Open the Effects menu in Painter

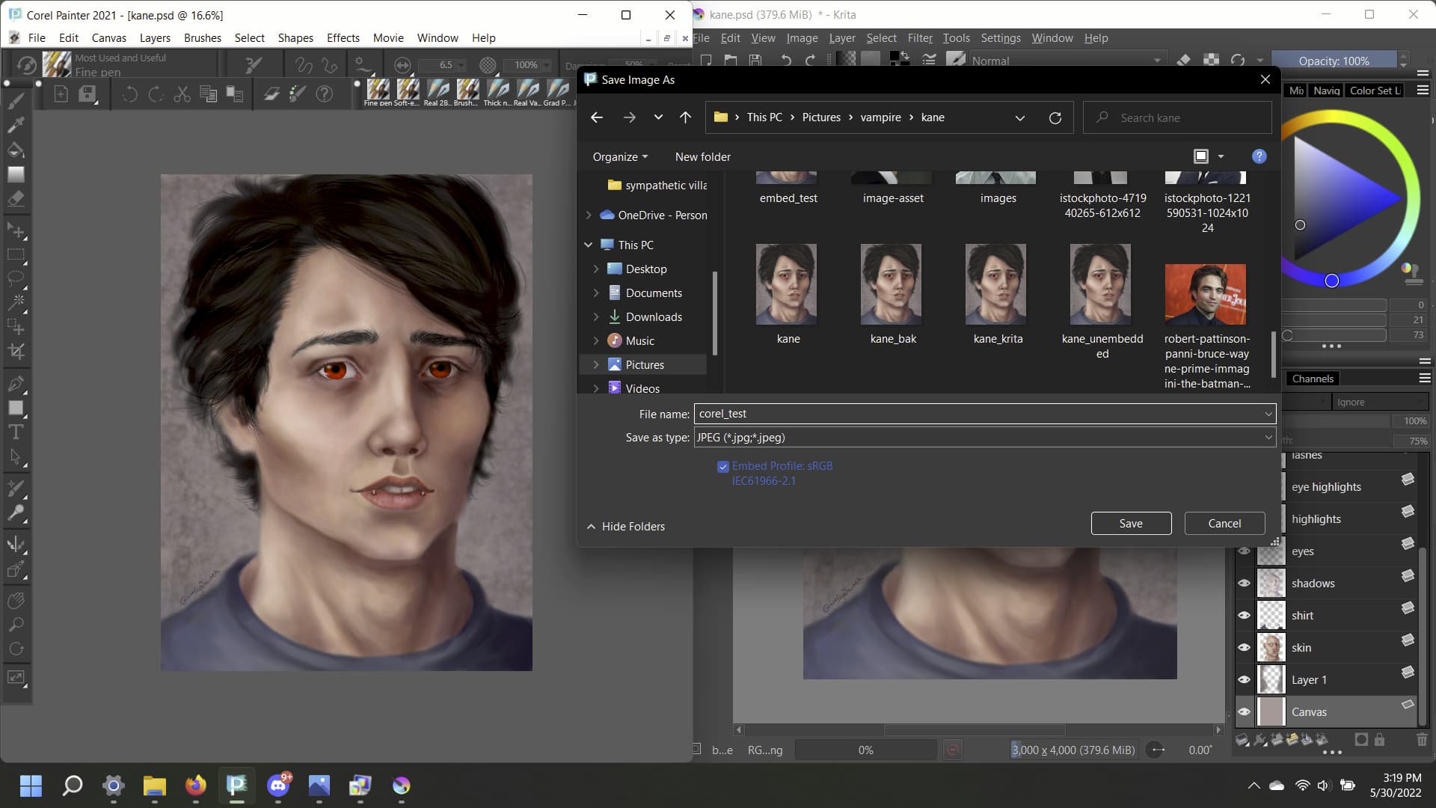tap(343, 38)
